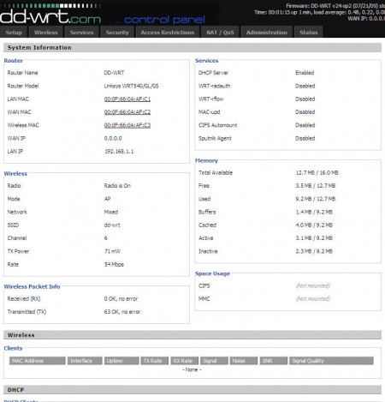
Task: Click the Clients group title
Action: pos(13,348)
